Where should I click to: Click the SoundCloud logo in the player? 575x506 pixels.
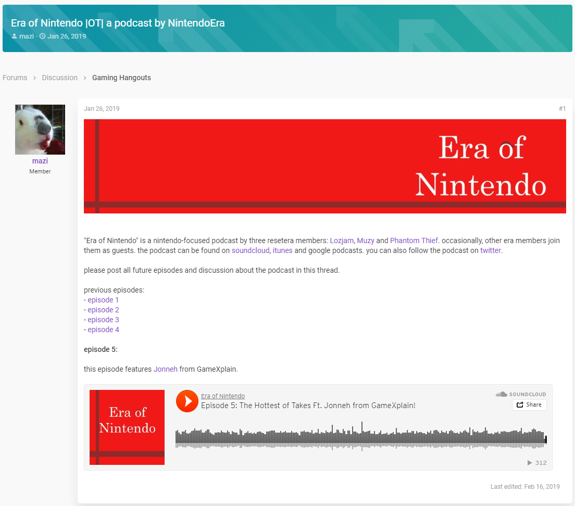tap(521, 394)
